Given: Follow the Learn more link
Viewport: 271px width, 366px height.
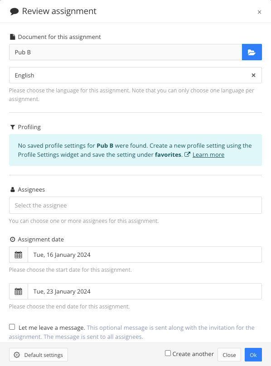Looking at the screenshot, I should pos(208,154).
